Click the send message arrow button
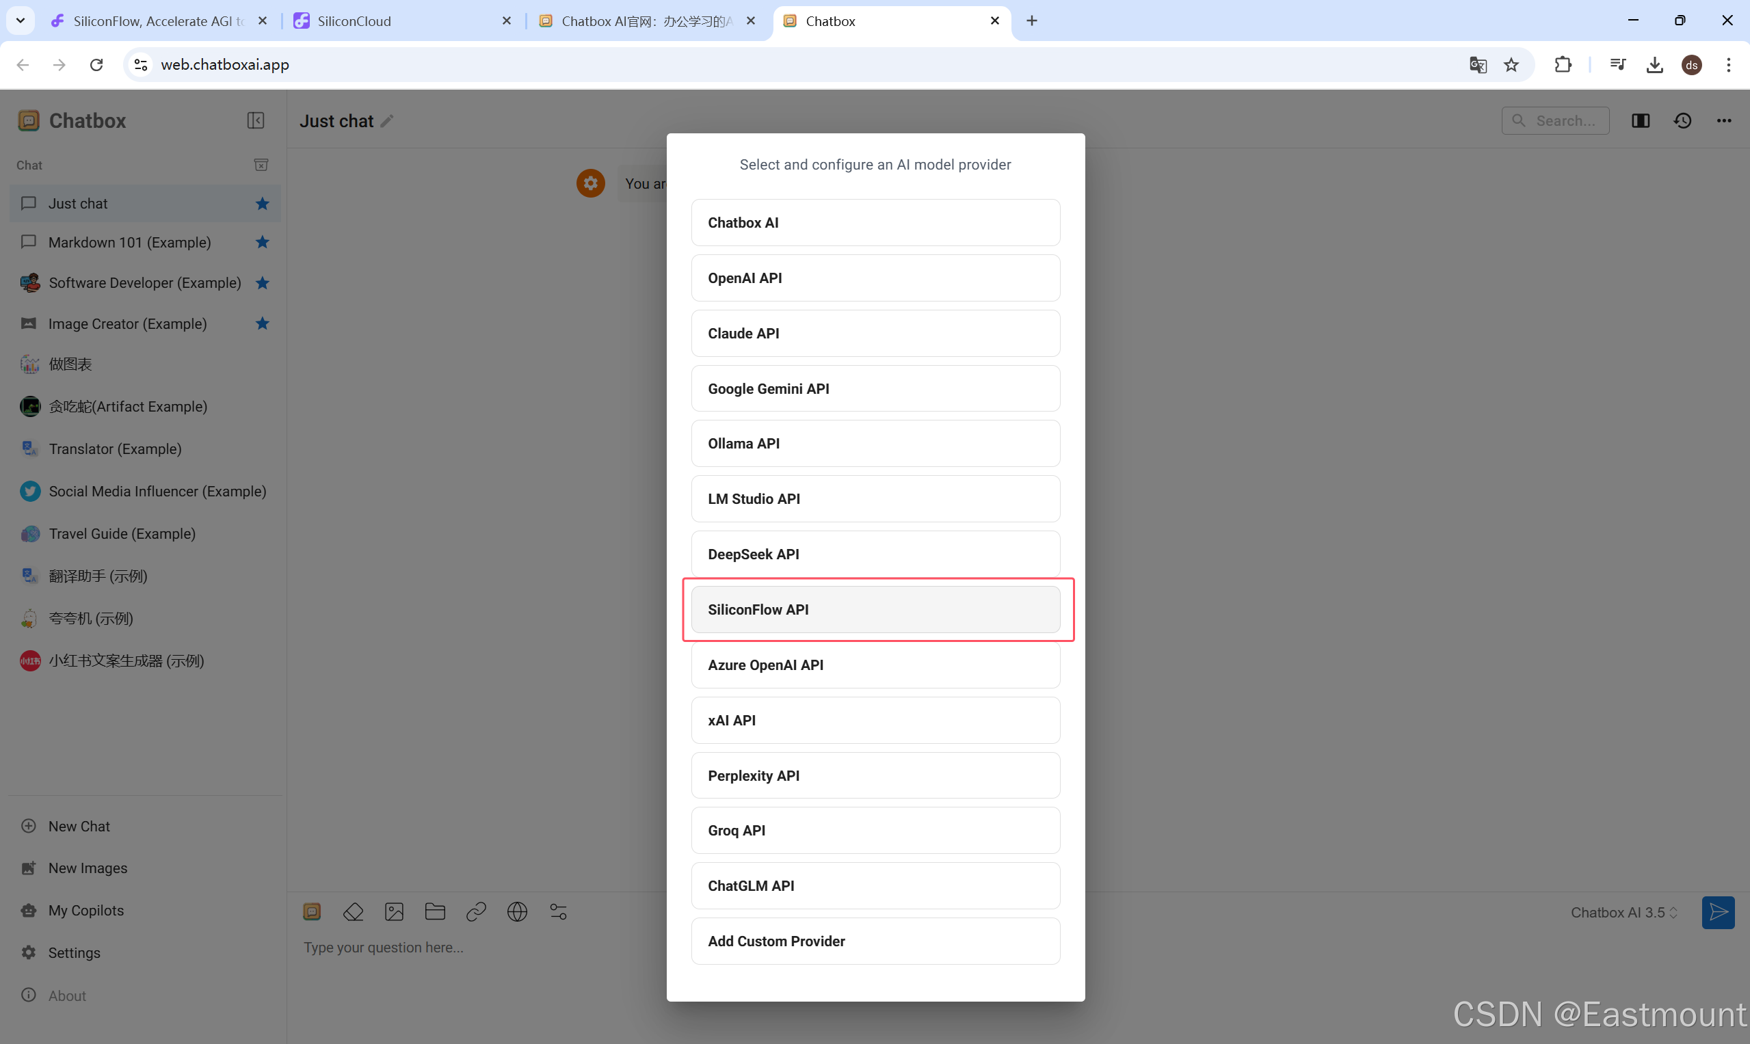 1718,913
